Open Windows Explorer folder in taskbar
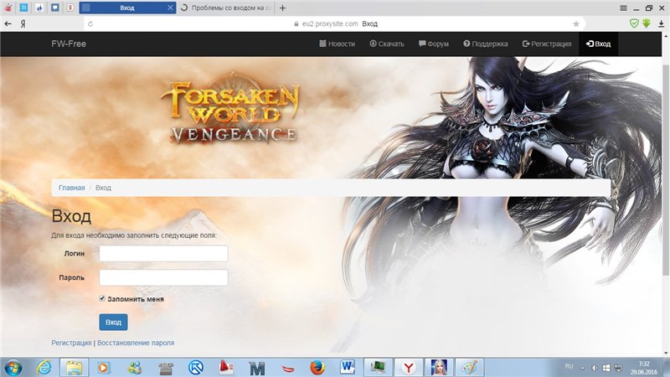This screenshot has width=670, height=377. (74, 368)
